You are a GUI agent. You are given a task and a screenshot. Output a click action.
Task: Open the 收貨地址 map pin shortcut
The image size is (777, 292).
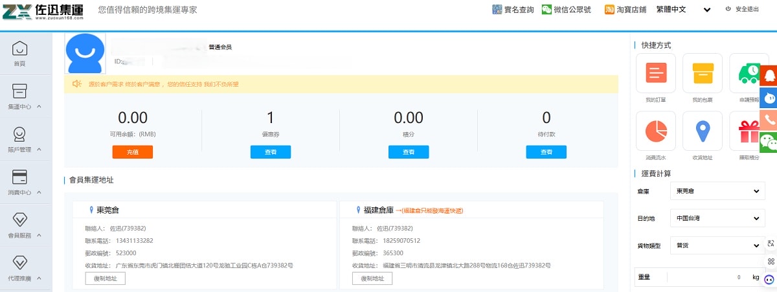coord(703,131)
